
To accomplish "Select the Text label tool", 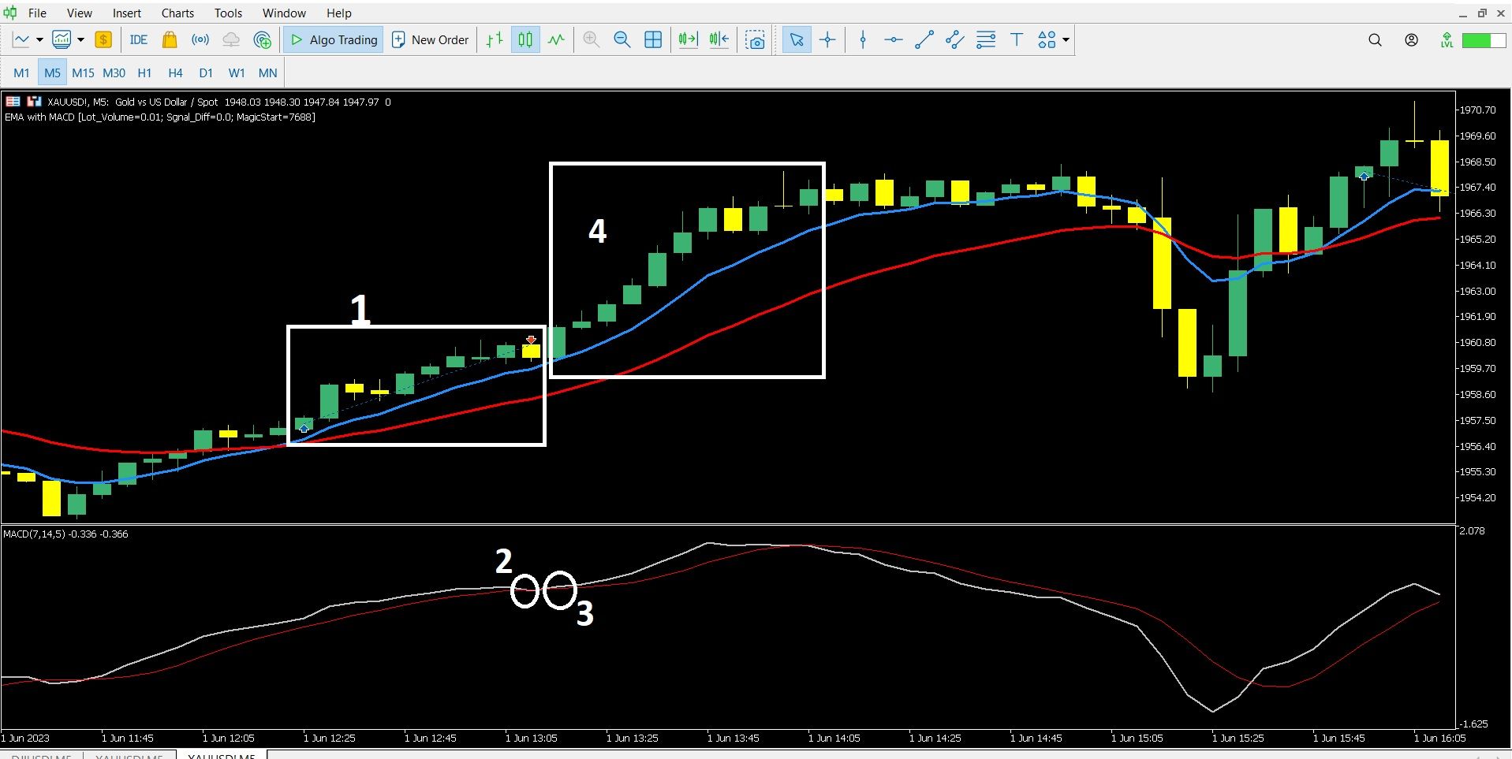I will coord(1017,39).
